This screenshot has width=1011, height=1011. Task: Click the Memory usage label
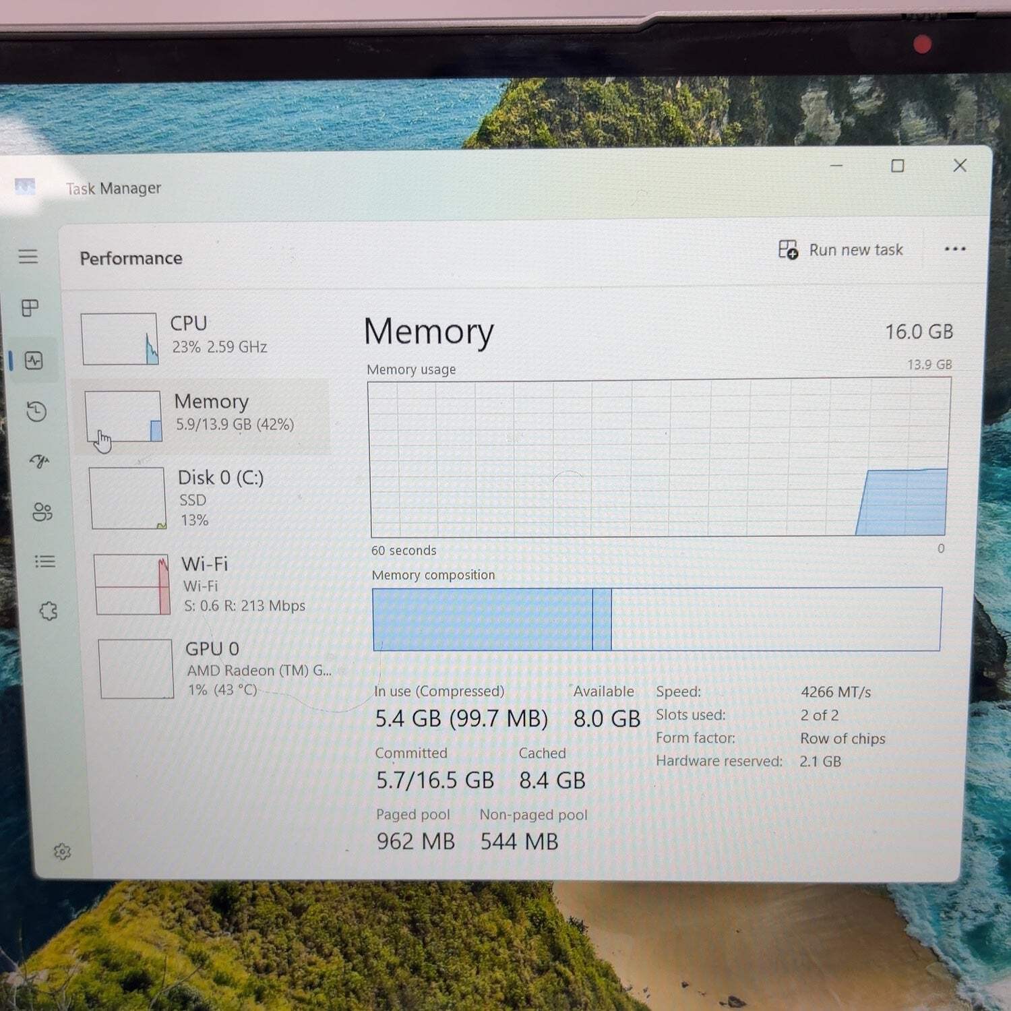pos(411,369)
